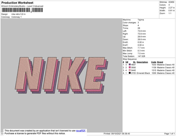Click the 'Emerald Black' description

pyautogui.click(x=143, y=73)
